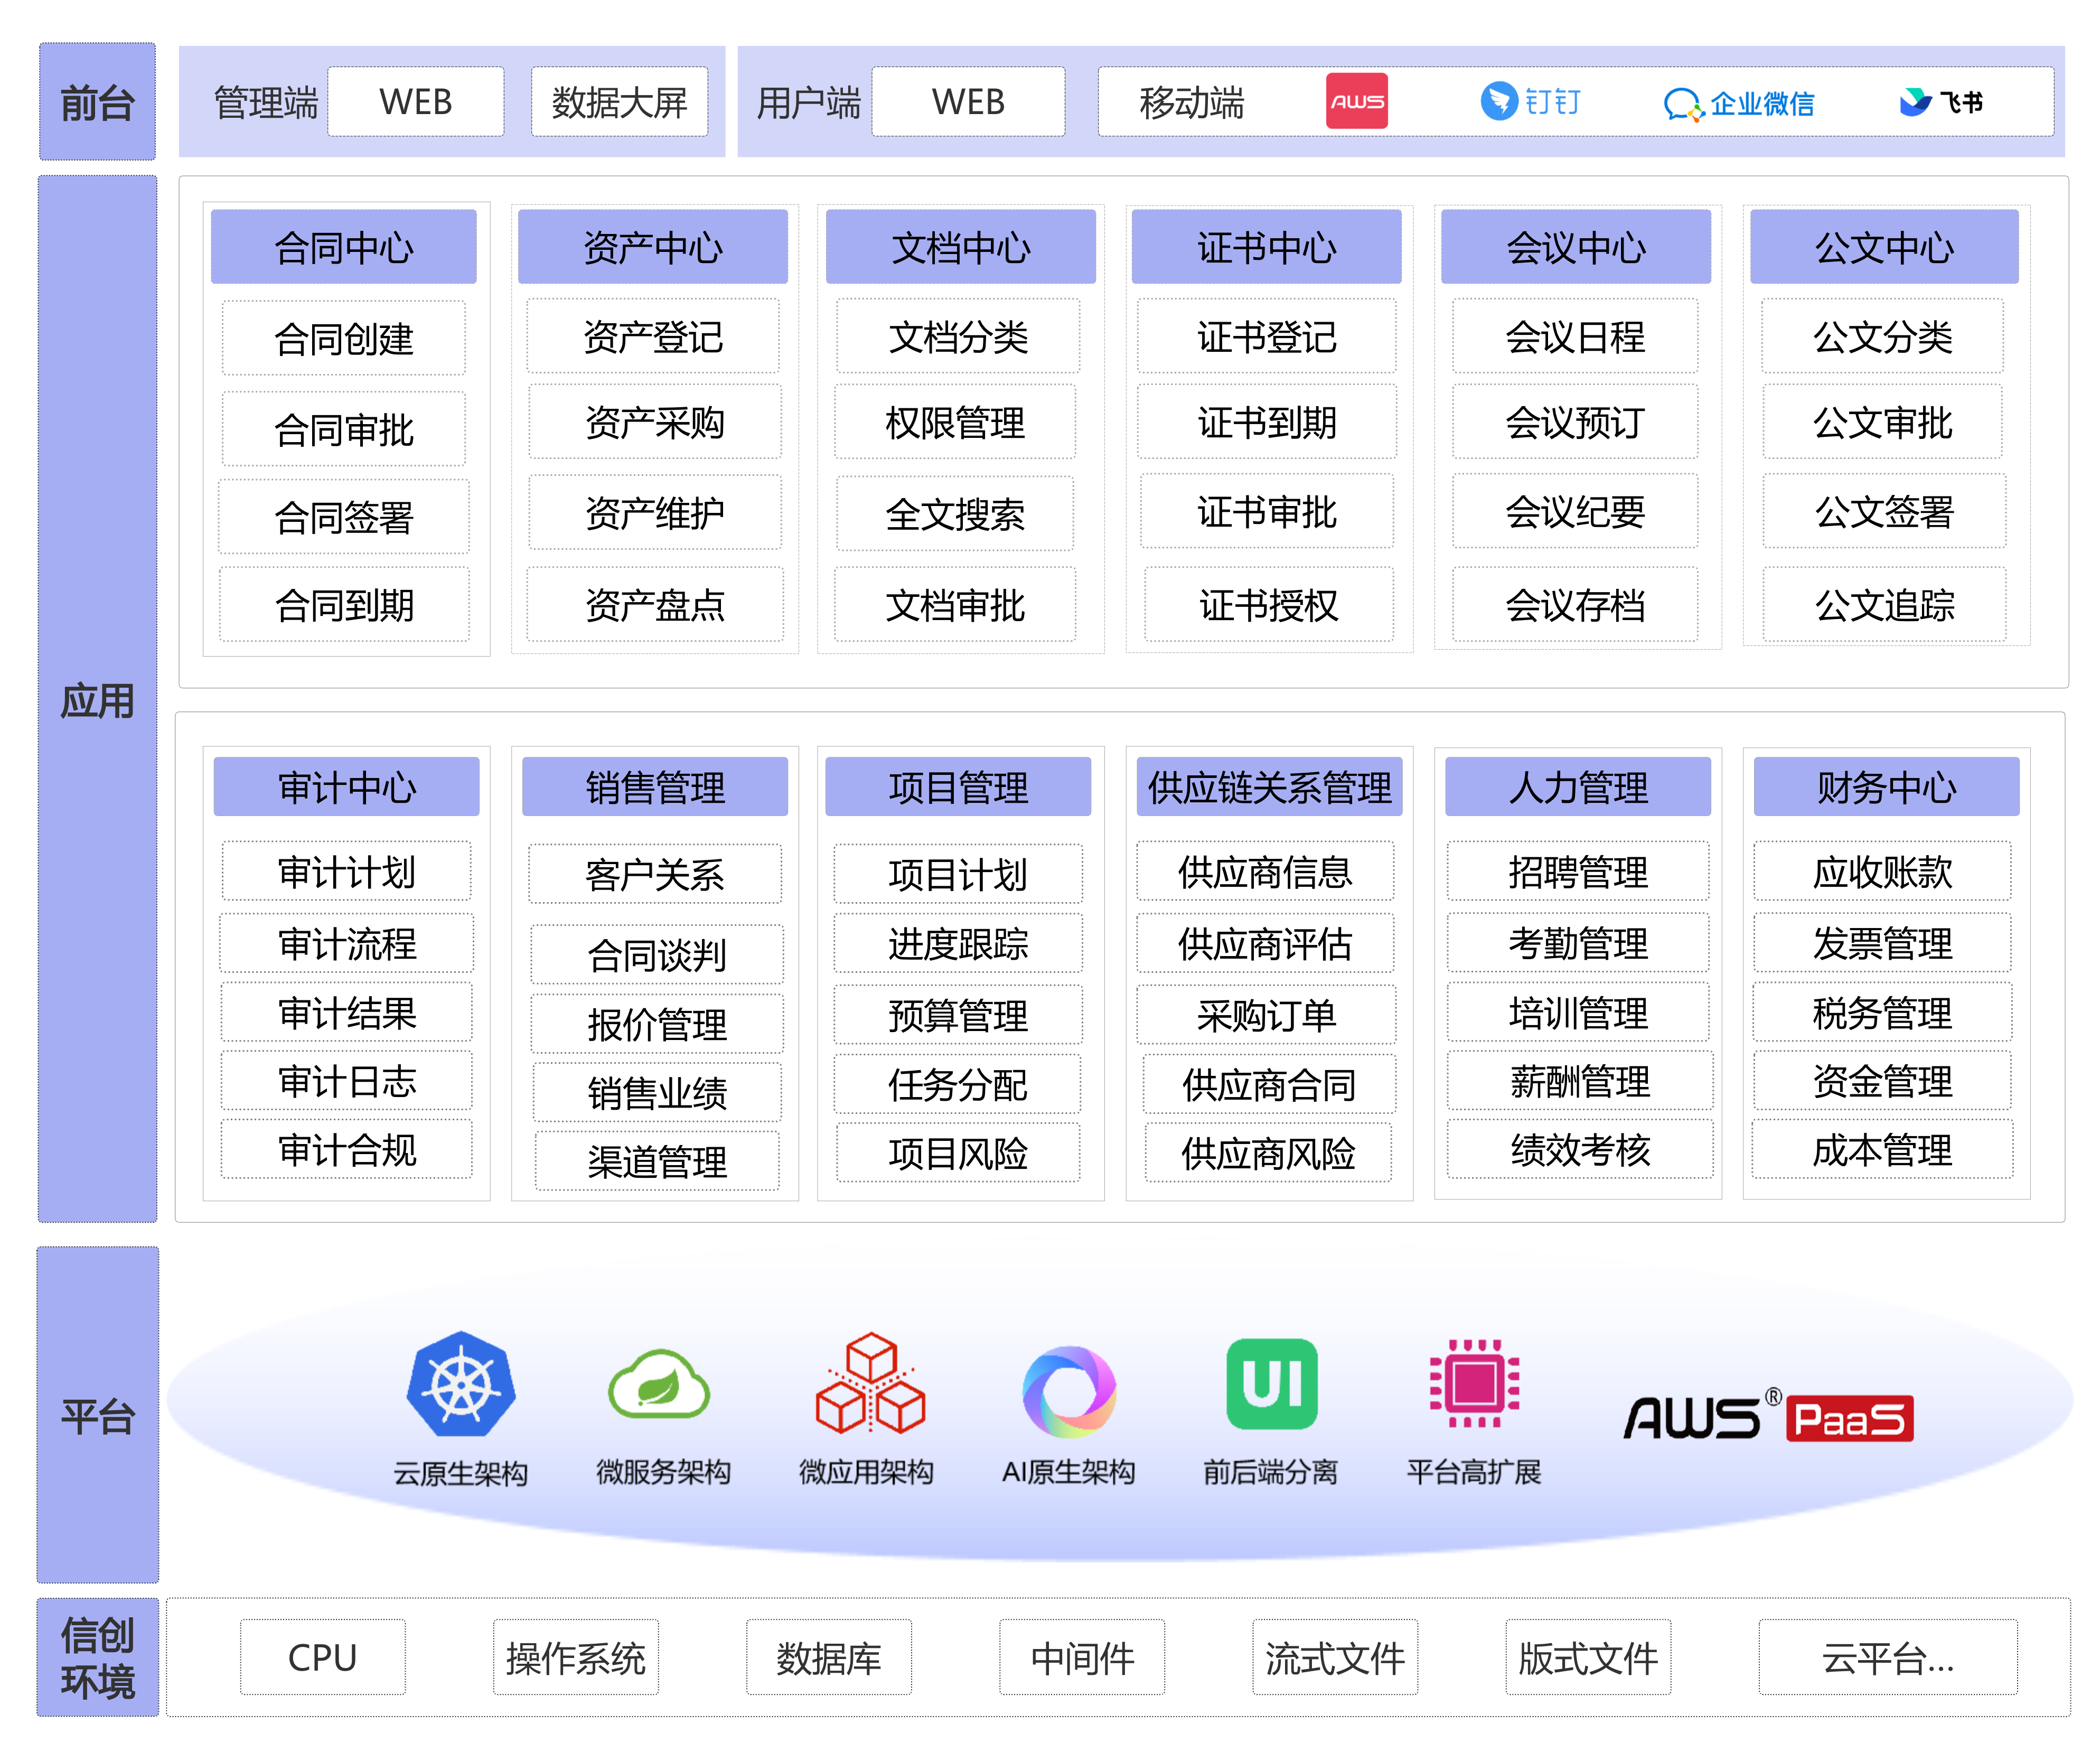2100x1743 pixels.
Task: Click the 会议预订 module
Action: 1575,422
